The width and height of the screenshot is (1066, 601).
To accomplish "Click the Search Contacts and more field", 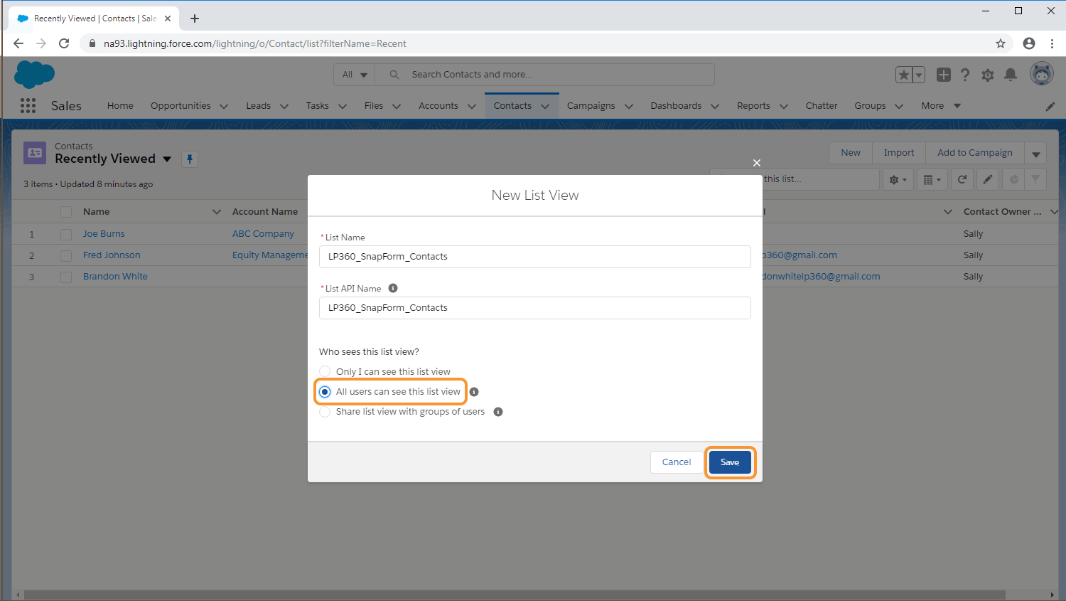I will click(545, 75).
